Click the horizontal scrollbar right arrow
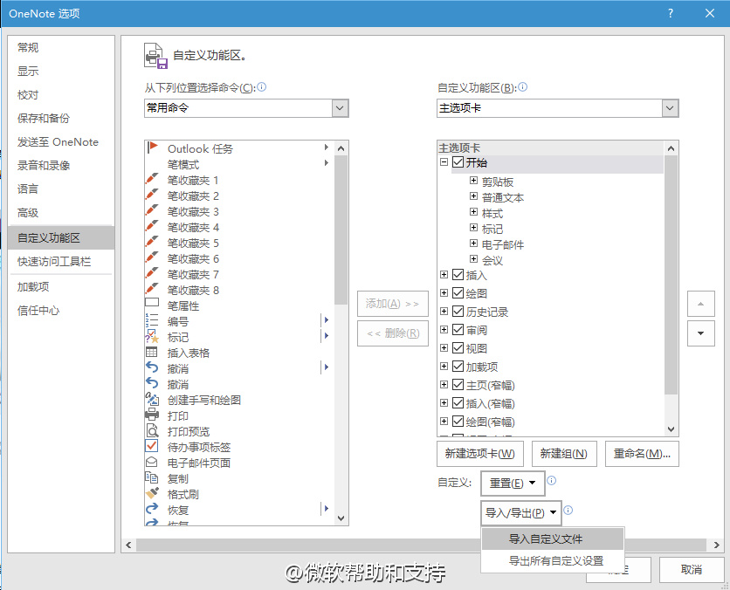The image size is (730, 590). [716, 545]
